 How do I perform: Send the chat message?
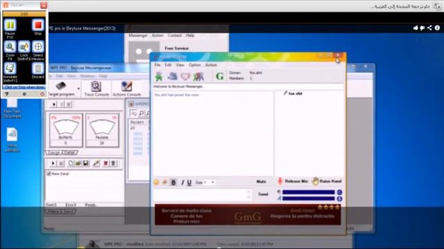tap(263, 194)
